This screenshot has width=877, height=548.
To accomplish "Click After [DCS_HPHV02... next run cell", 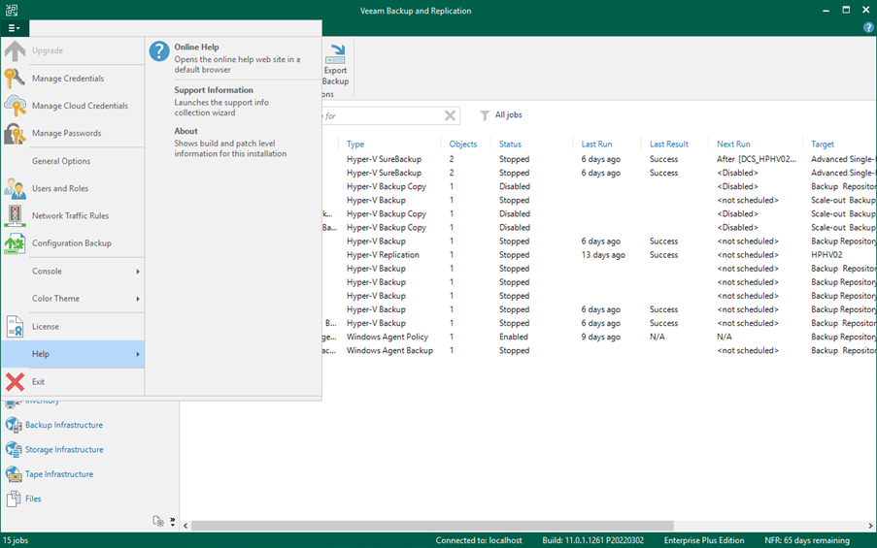I will point(757,159).
